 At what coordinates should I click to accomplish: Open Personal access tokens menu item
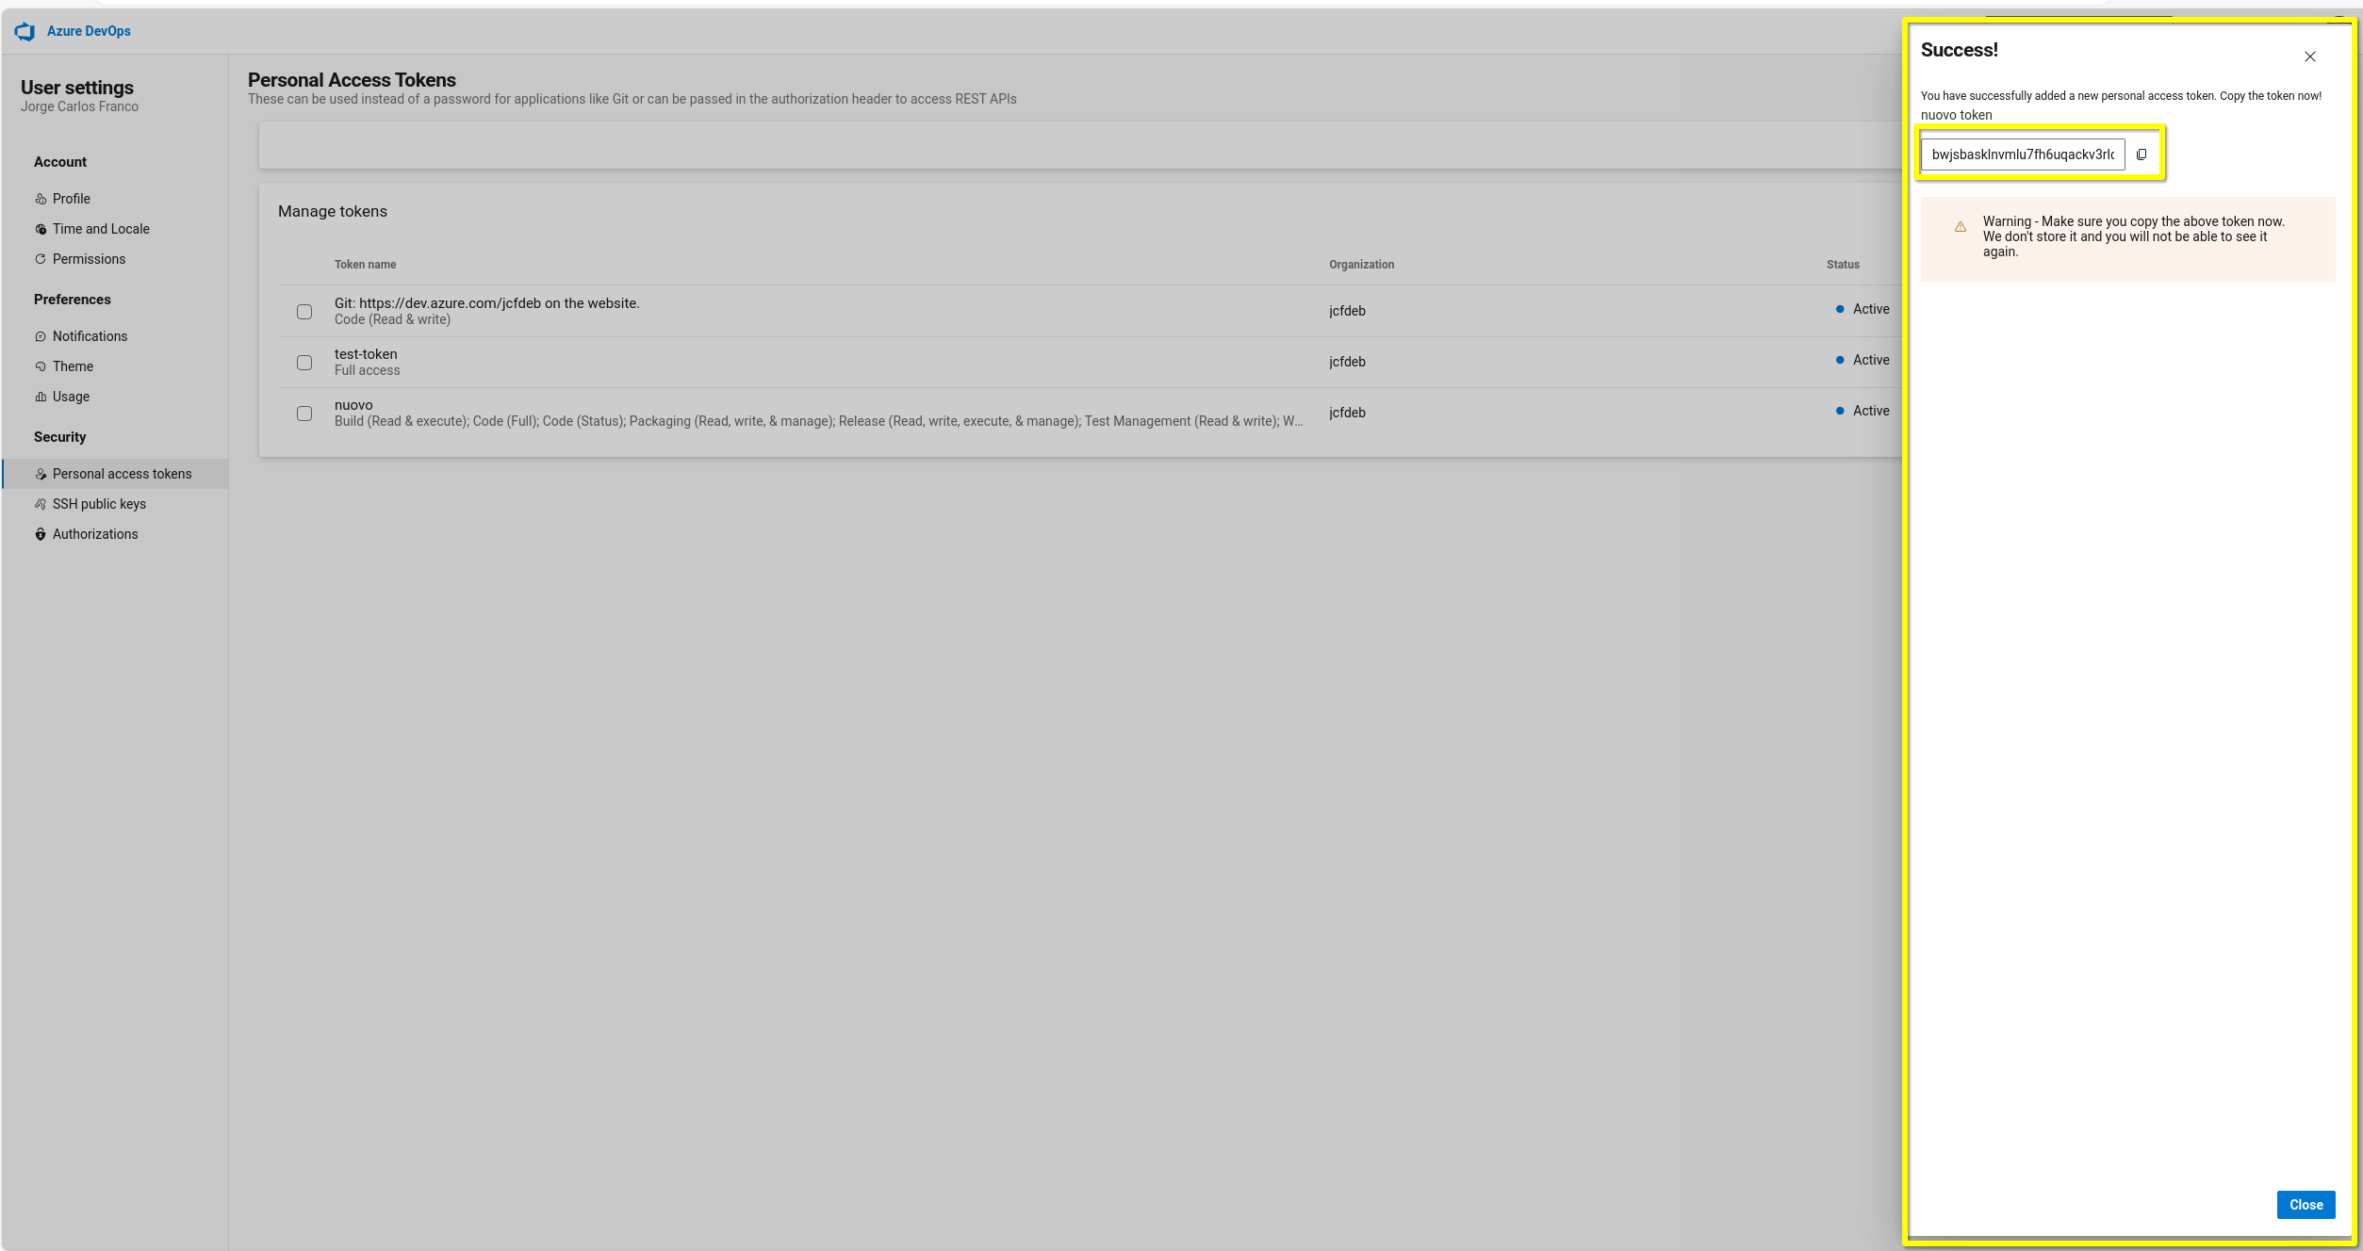(121, 473)
